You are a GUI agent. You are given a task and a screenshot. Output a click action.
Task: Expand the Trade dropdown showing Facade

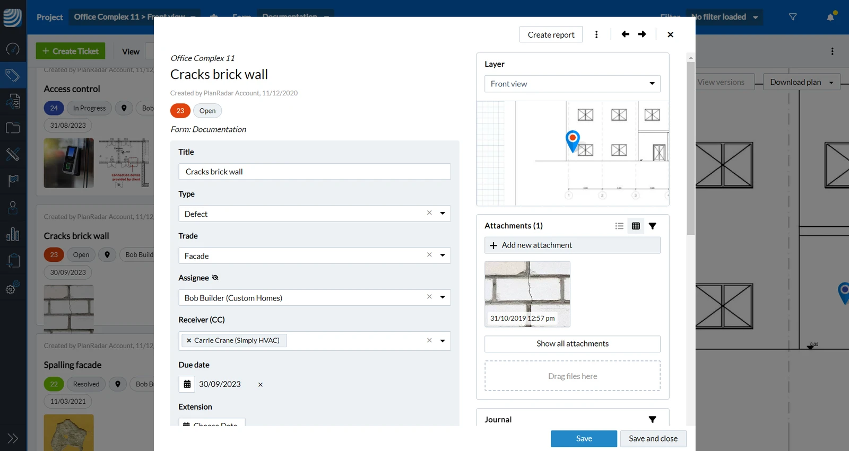(x=443, y=255)
